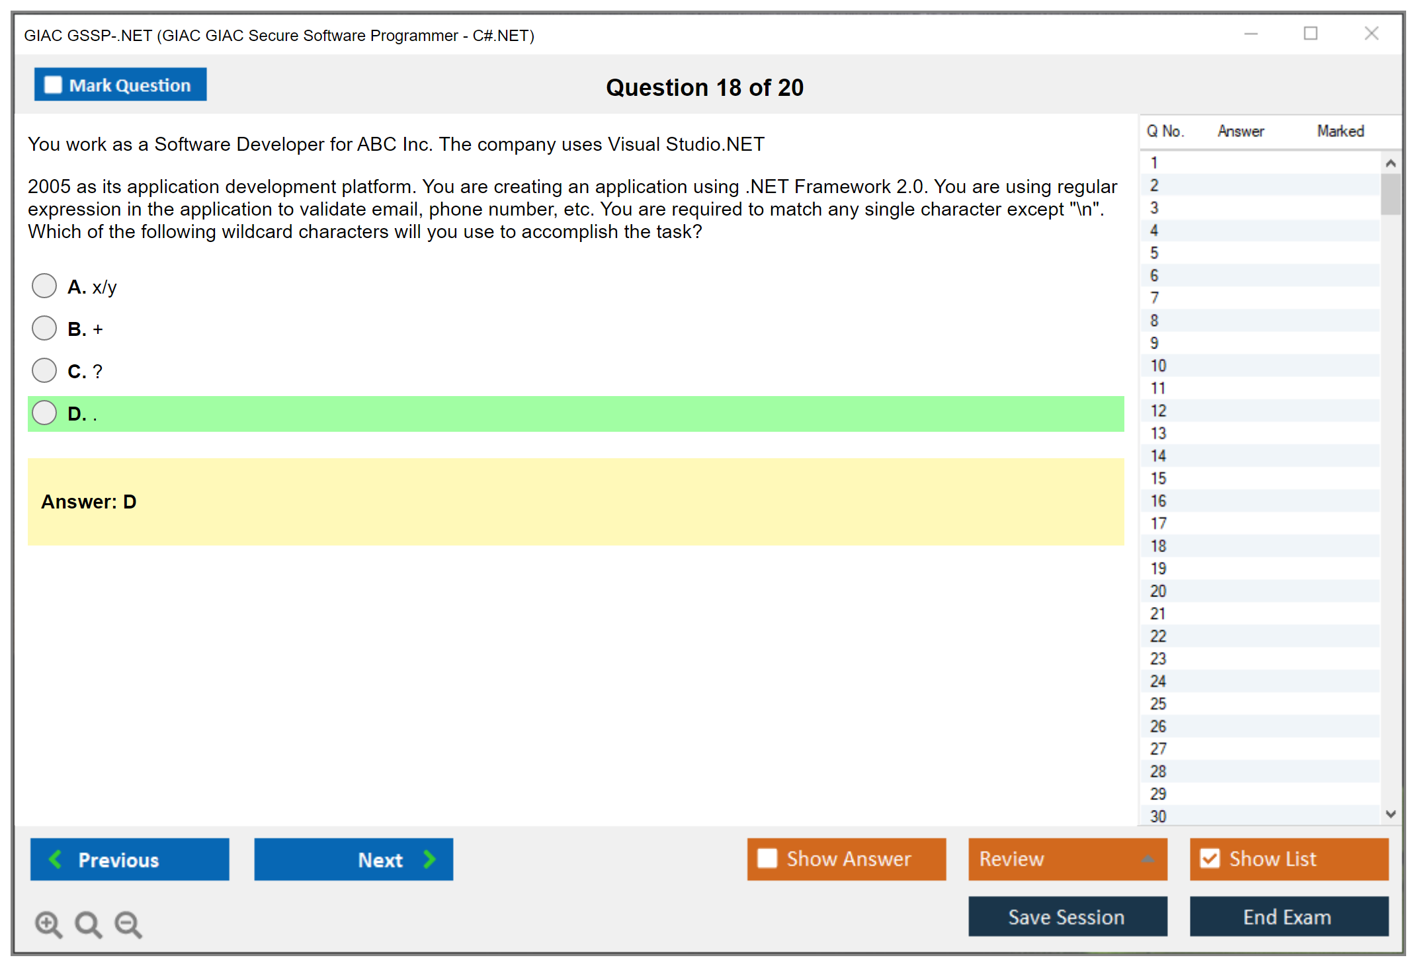Viewport: 1422px width, 972px height.
Task: Tick the Mark Question checkbox
Action: (x=53, y=85)
